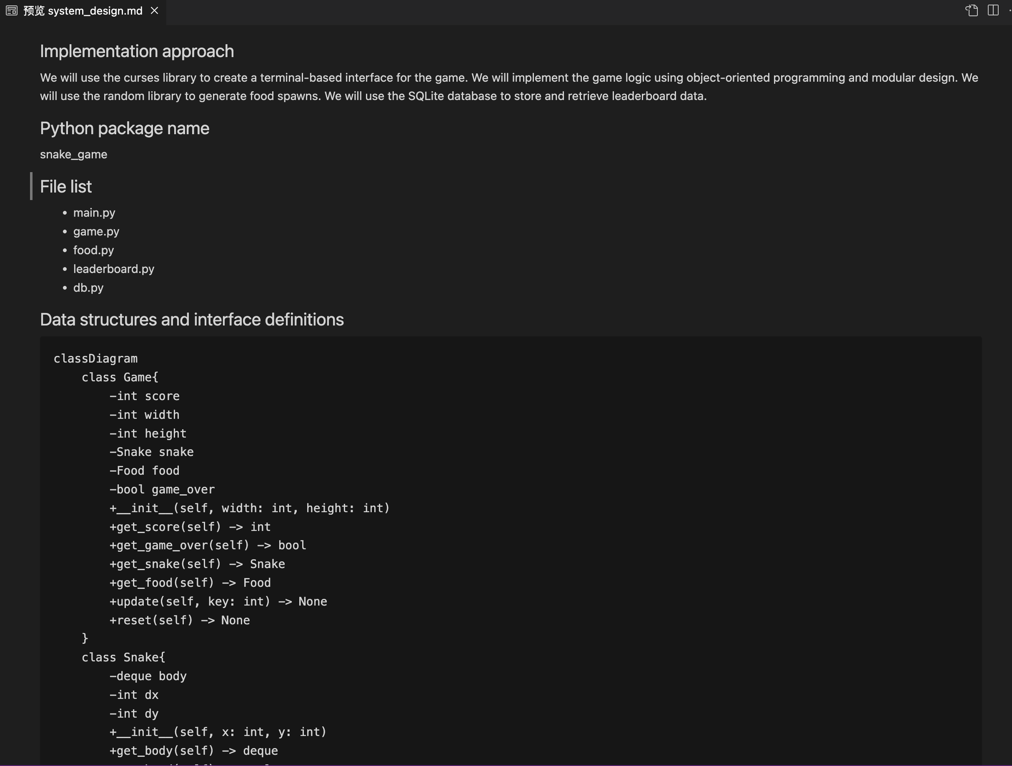Click the leaderboard.py list item
The height and width of the screenshot is (766, 1012).
114,269
